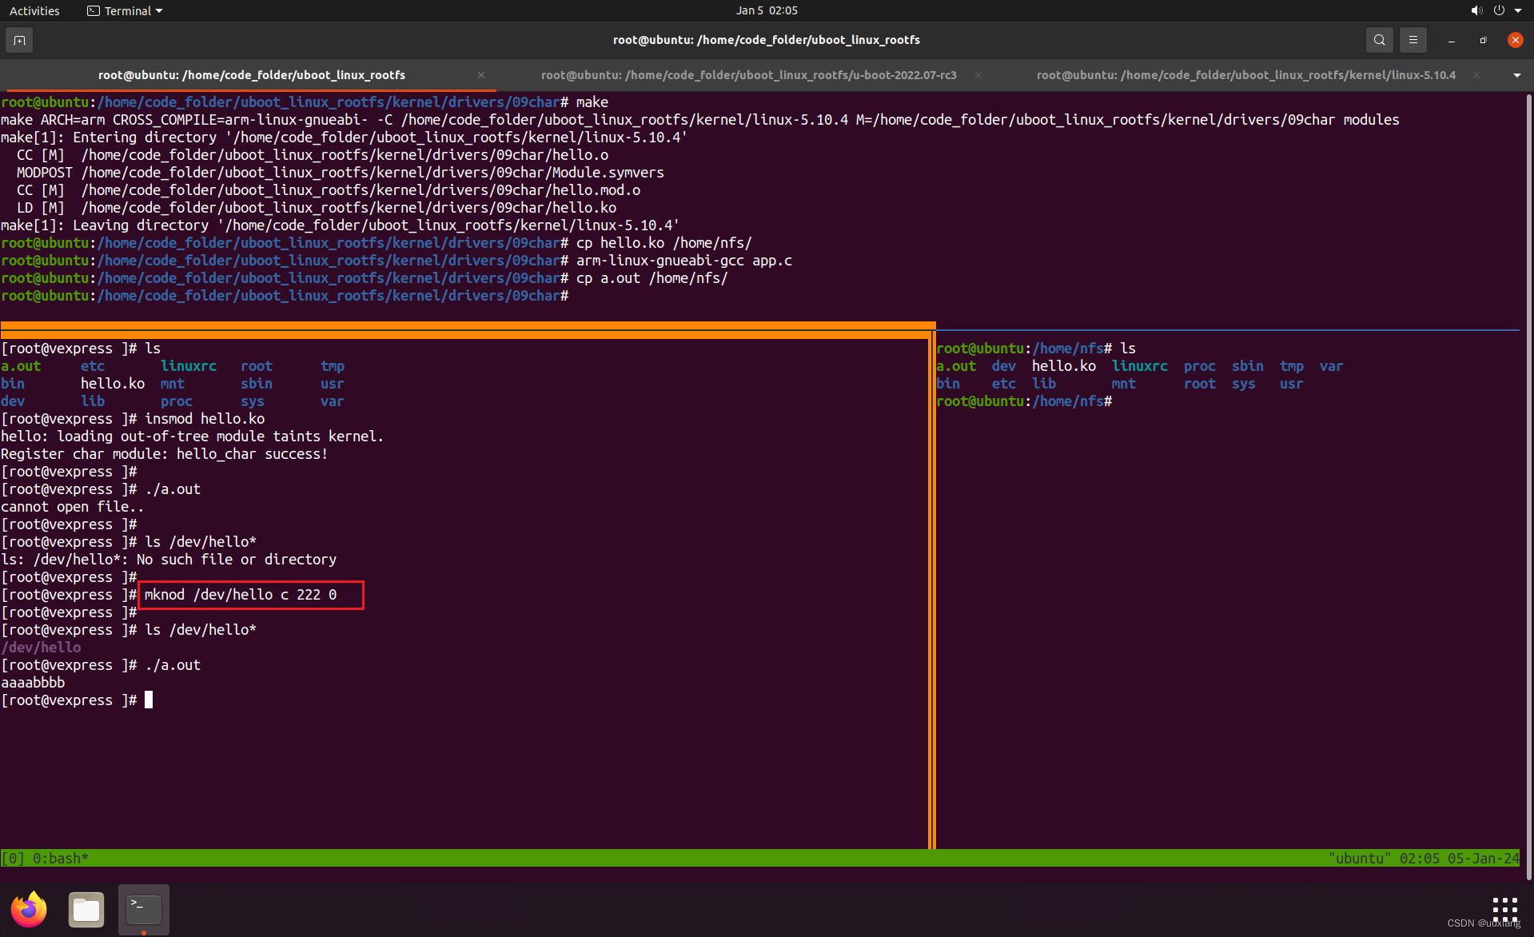This screenshot has width=1534, height=937.
Task: Click the root@ubuntu:/home/nfs# empty prompt
Action: [1024, 401]
